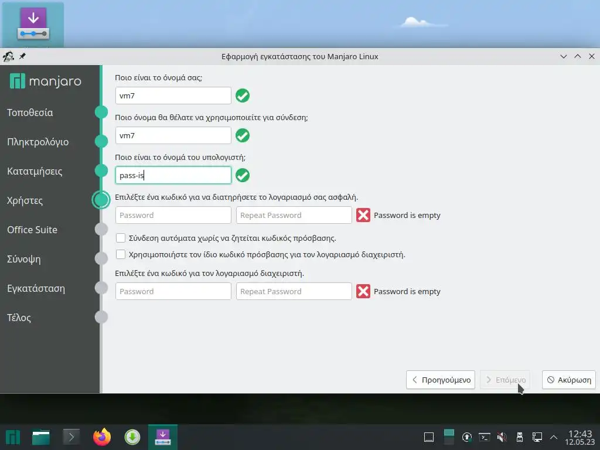Click the Manjaro logo in the sidebar

click(x=46, y=81)
